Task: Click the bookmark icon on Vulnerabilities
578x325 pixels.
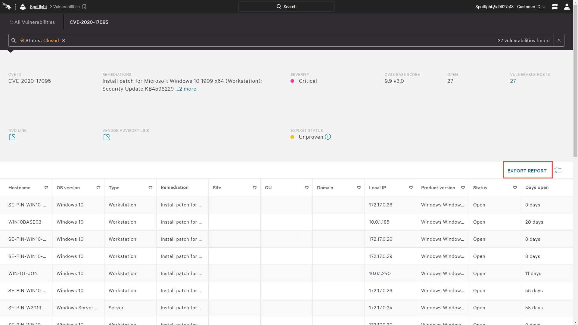Action: coord(85,7)
